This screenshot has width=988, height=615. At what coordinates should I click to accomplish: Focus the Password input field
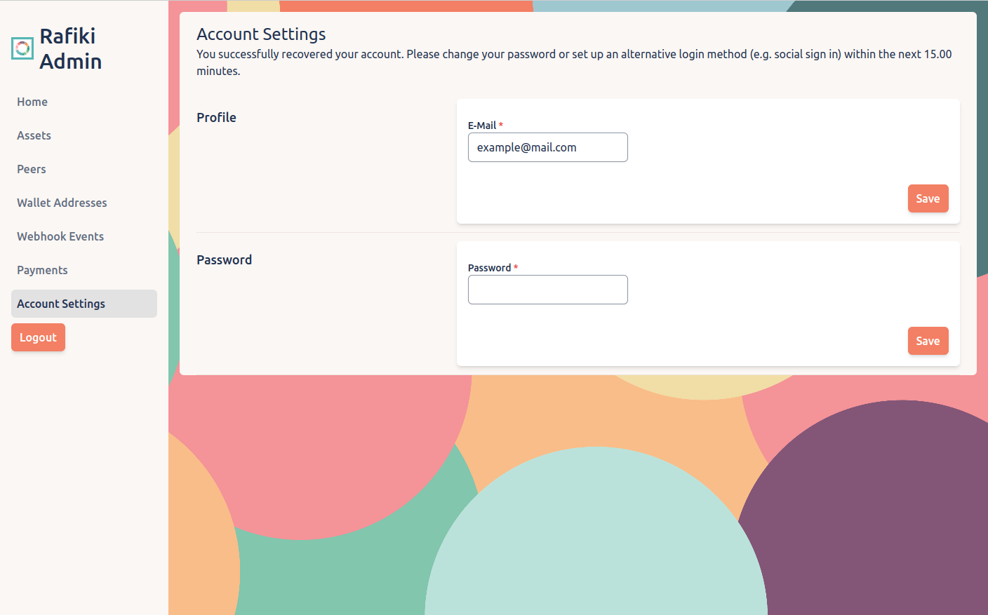pyautogui.click(x=548, y=290)
